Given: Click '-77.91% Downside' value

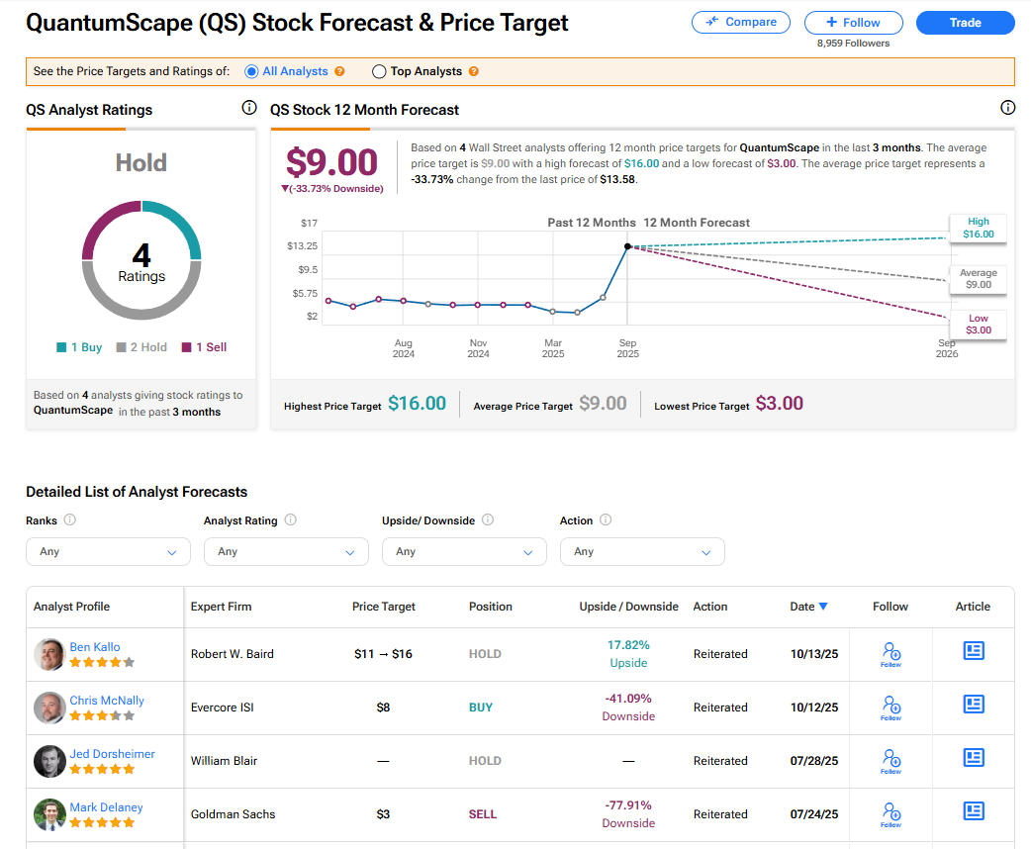Looking at the screenshot, I should tap(628, 814).
